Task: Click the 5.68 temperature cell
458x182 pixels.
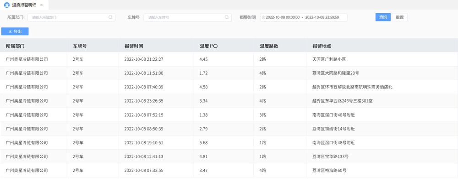Action: [x=204, y=143]
